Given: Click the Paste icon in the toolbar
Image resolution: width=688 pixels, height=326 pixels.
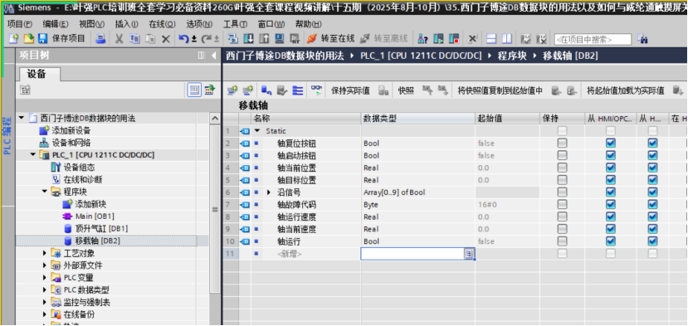Looking at the screenshot, I should click(150, 39).
